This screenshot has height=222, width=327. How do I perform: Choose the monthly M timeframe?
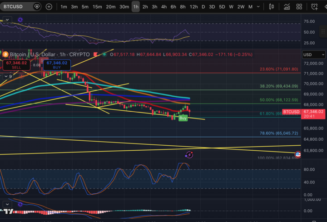point(250,7)
